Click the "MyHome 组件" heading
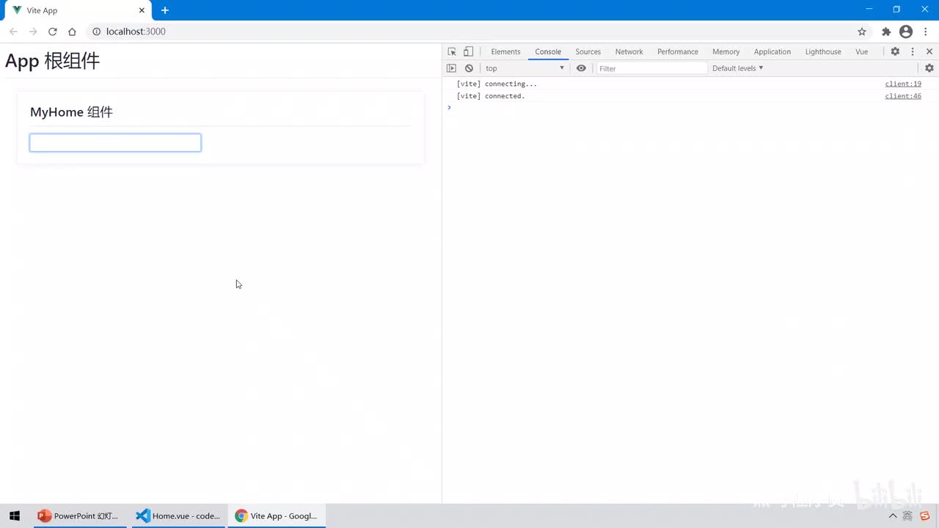This screenshot has height=528, width=939. pos(71,112)
